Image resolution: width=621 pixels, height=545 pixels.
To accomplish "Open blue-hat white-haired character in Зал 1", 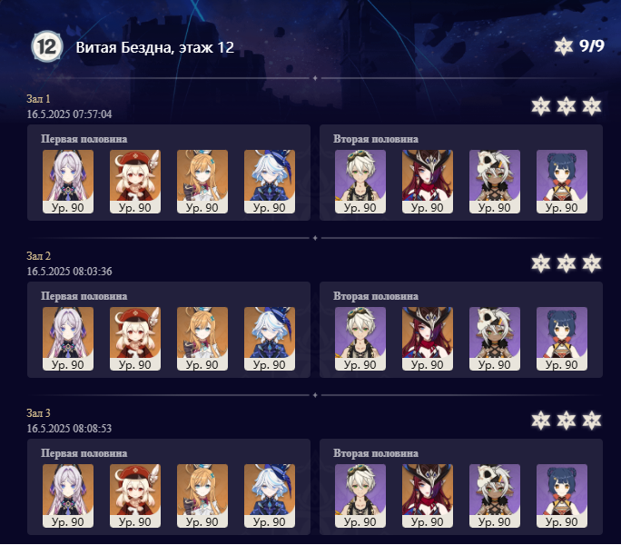I will click(x=270, y=182).
